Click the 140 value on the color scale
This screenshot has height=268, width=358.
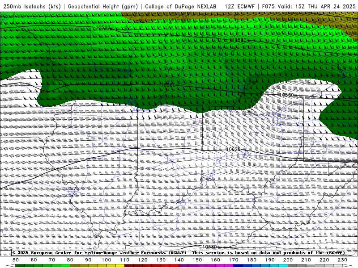pos(179,260)
